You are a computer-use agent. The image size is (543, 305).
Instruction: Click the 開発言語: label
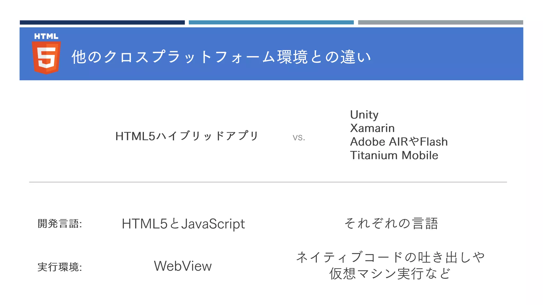60,224
